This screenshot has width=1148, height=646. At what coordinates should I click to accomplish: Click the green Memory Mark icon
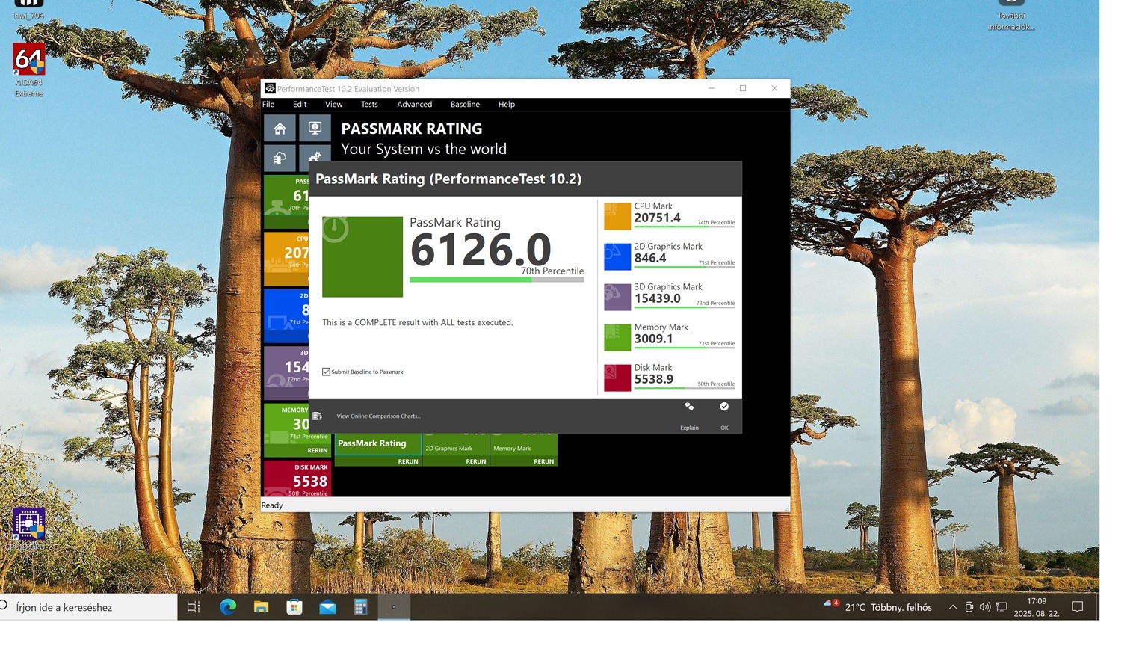pos(617,337)
